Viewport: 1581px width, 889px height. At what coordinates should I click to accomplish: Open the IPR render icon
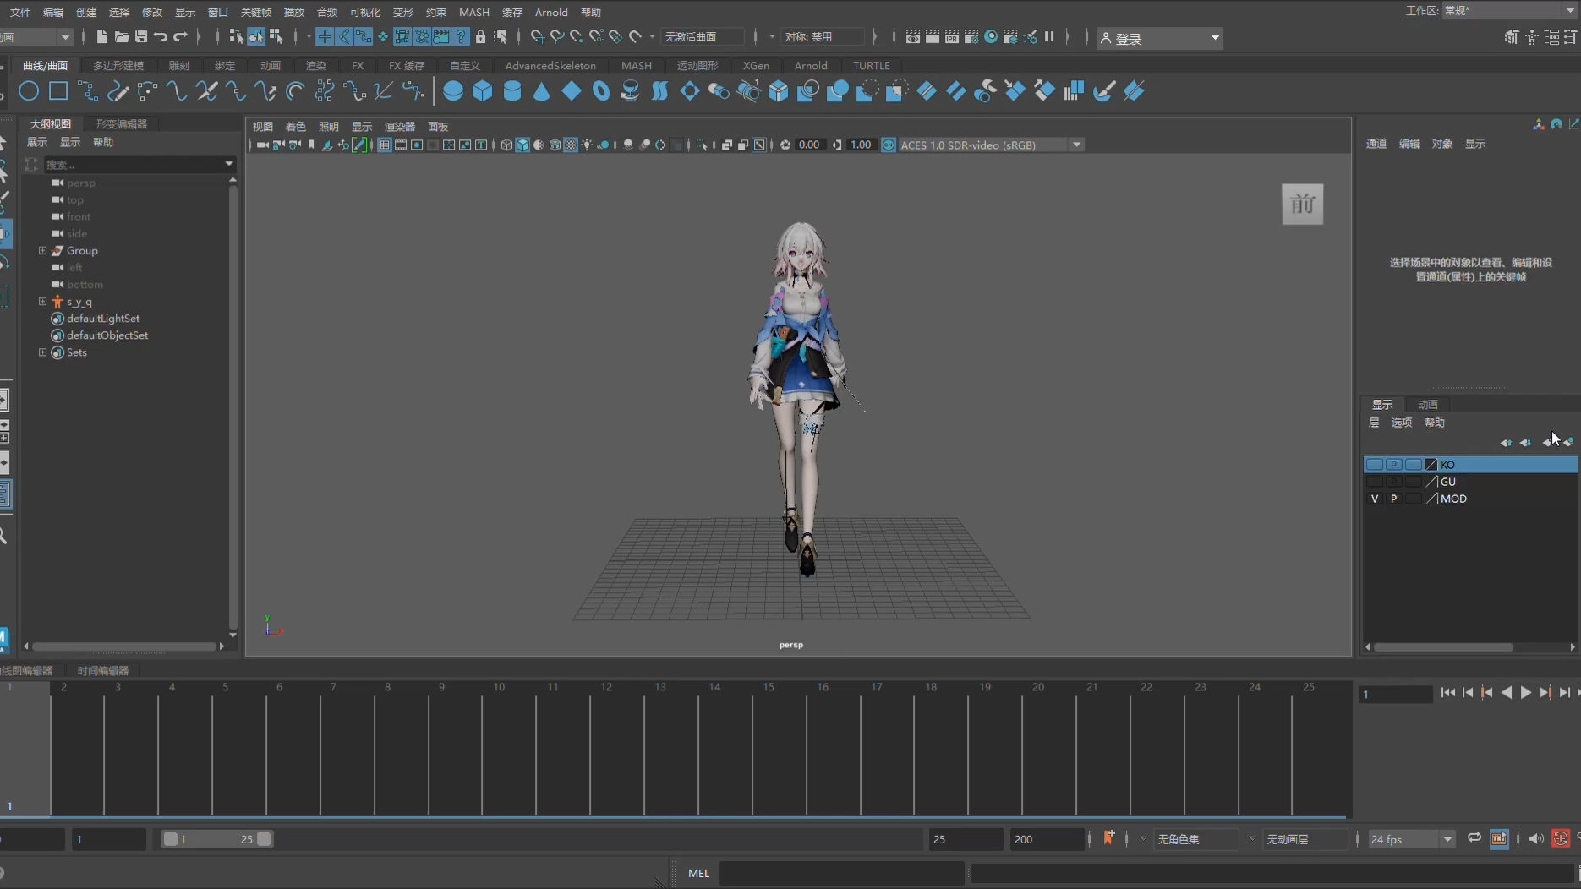952,37
